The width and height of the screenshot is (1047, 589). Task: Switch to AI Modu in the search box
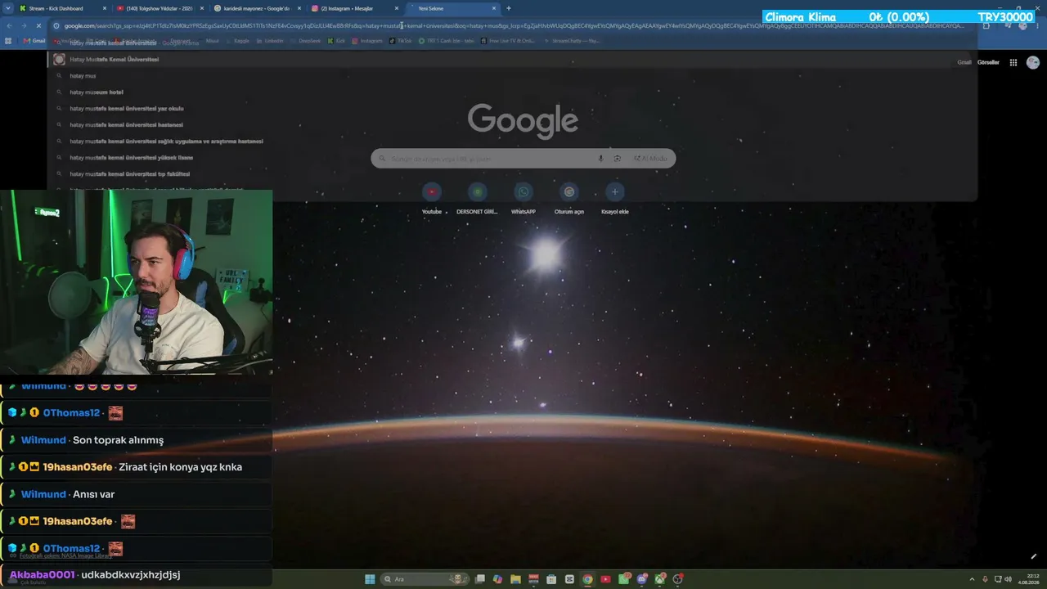point(651,159)
